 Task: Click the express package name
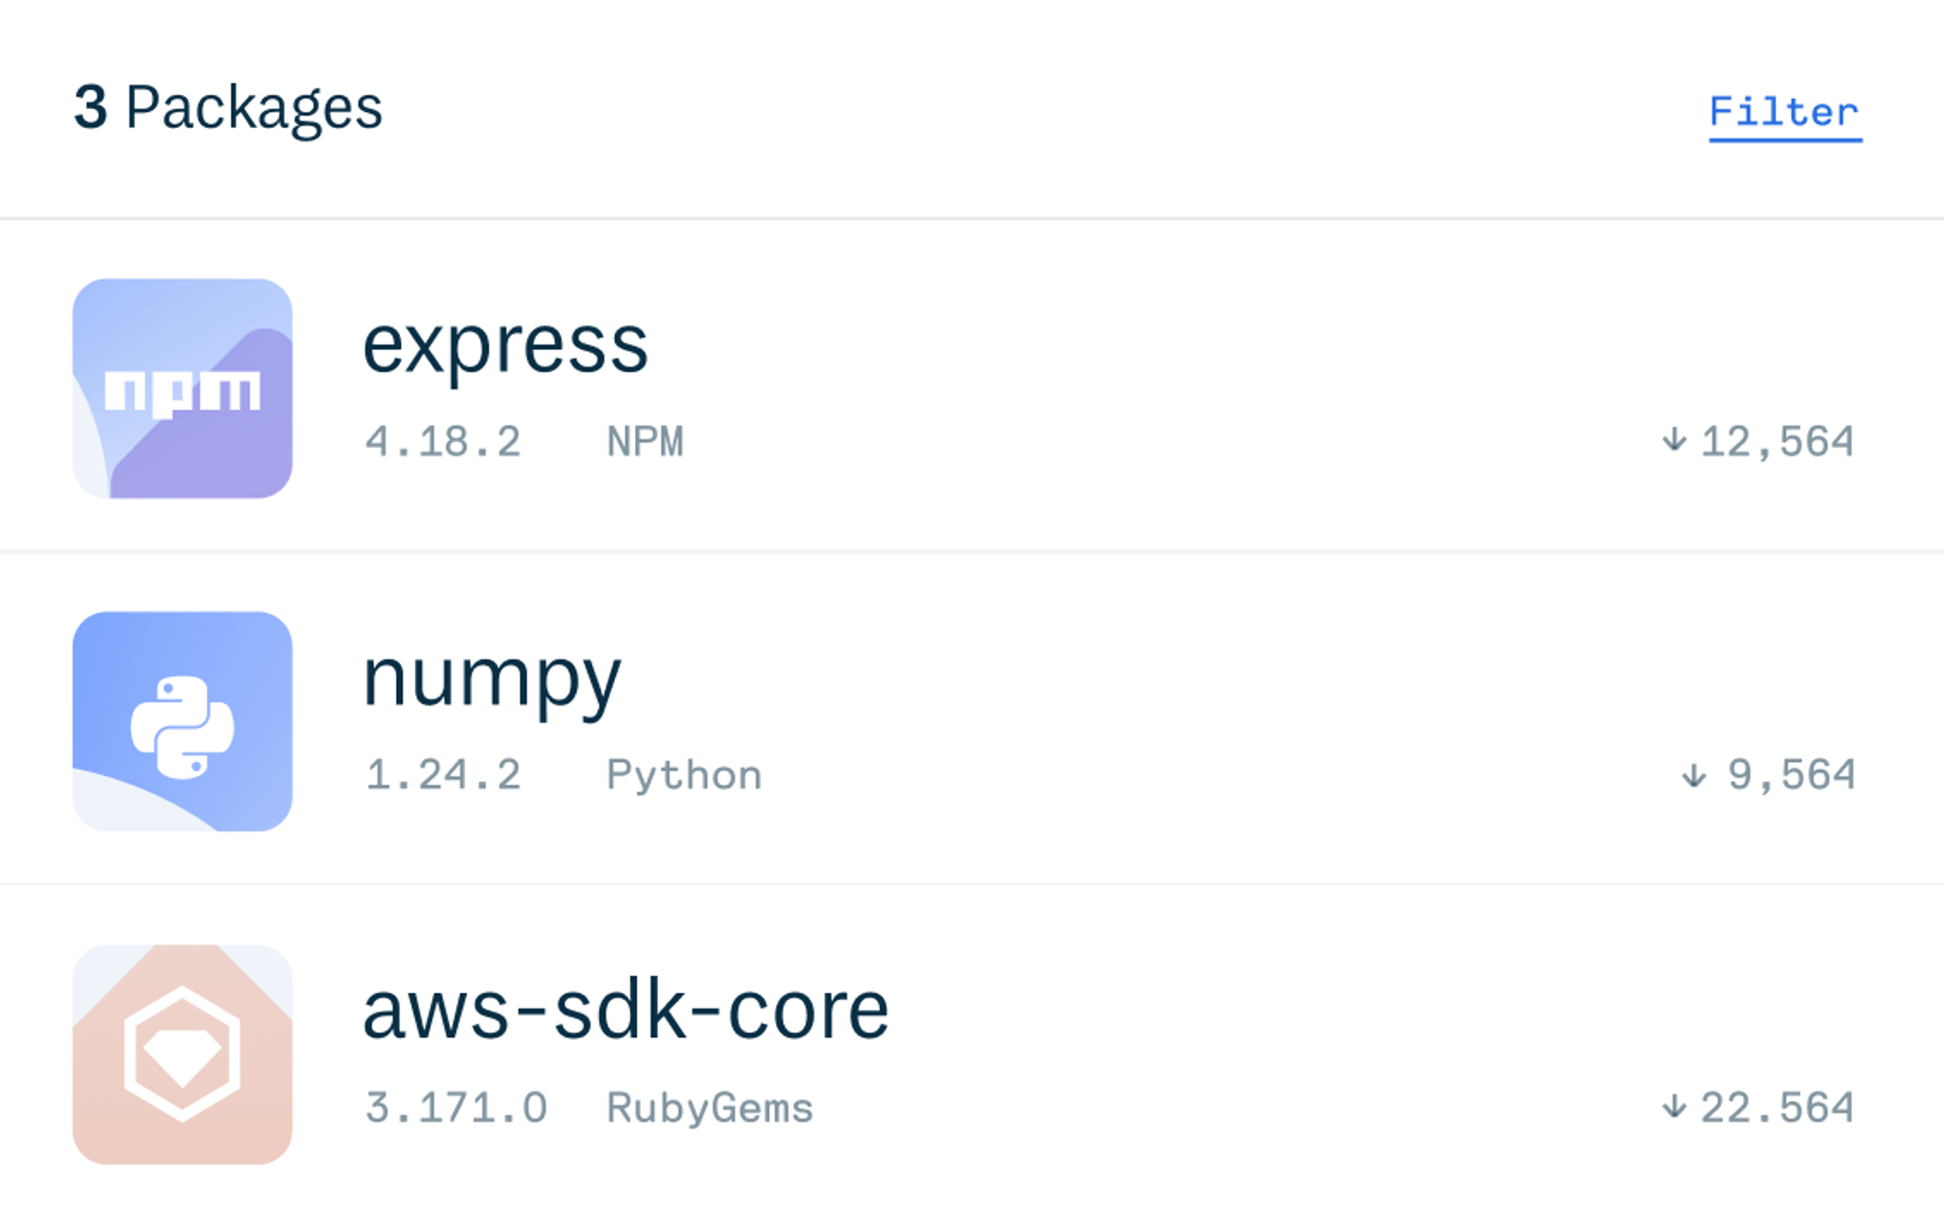pyautogui.click(x=508, y=346)
